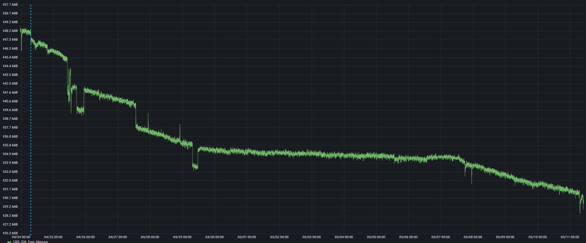The width and height of the screenshot is (586, 243).
Task: Click the 05/01 00:00 time axis label
Action: (x=247, y=237)
